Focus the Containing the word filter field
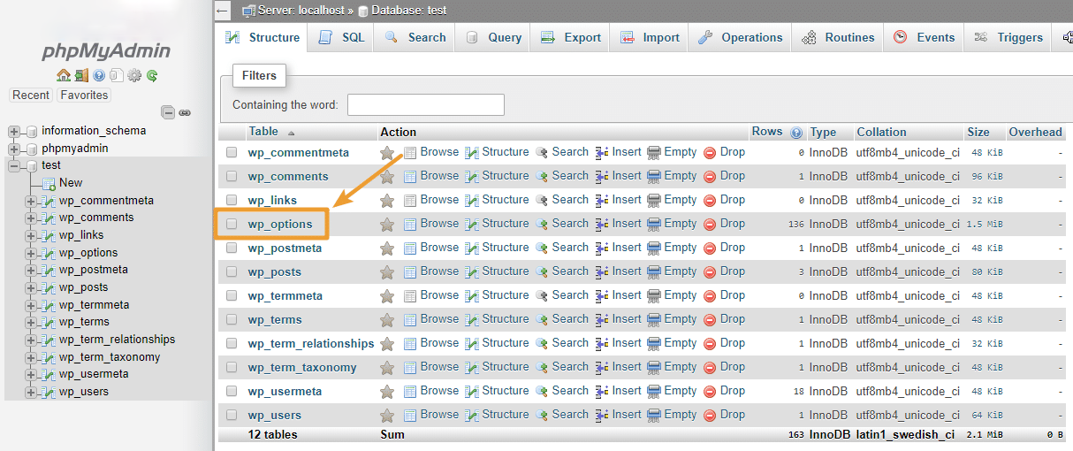This screenshot has width=1073, height=451. click(426, 104)
